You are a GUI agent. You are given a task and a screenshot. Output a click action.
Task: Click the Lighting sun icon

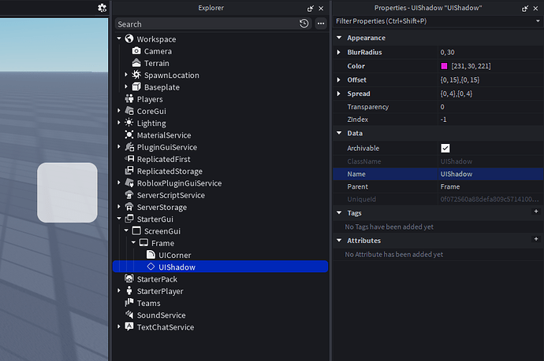coord(129,123)
